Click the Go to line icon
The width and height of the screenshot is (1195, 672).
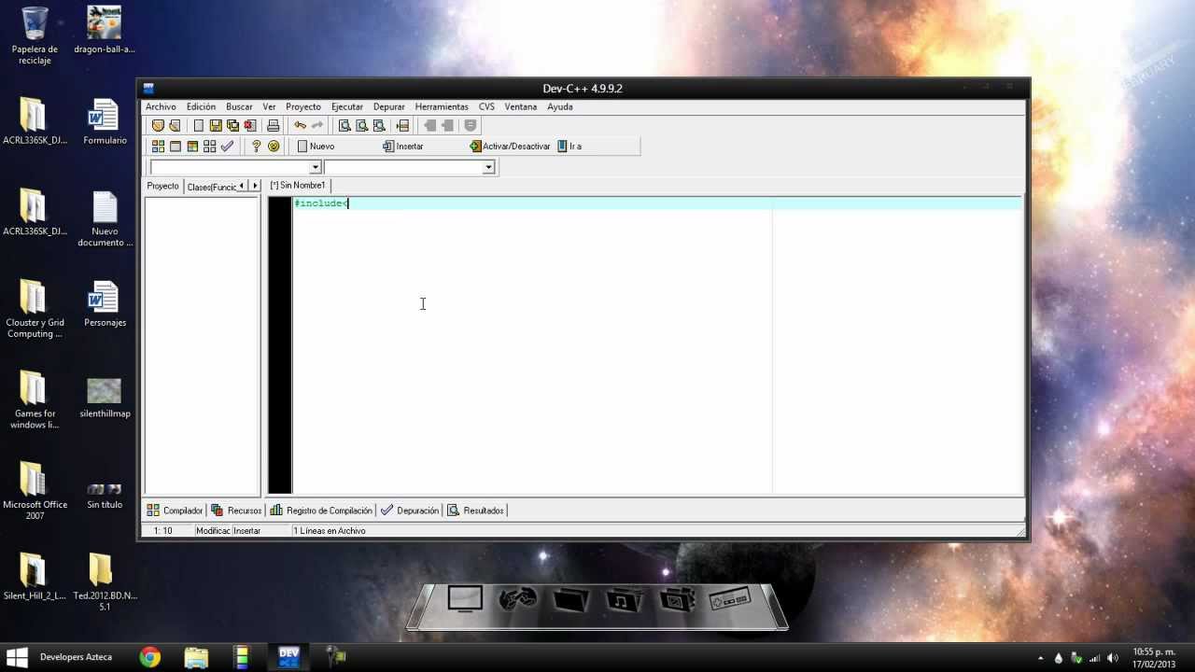click(x=402, y=125)
